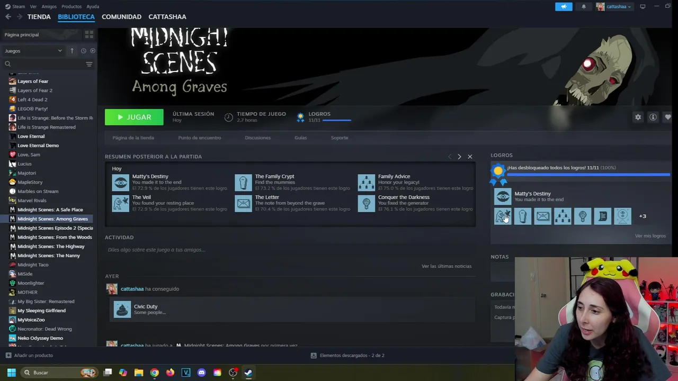Open the Ayuda menu
This screenshot has height=381, width=678.
(x=93, y=6)
